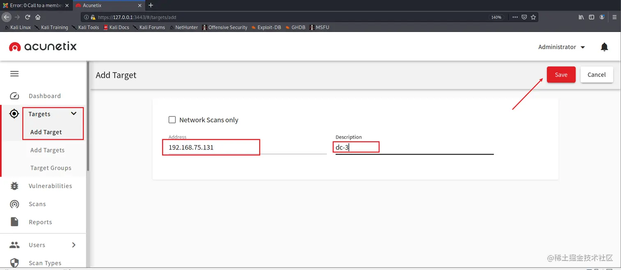Switch to the Error tab
621x270 pixels.
point(36,5)
